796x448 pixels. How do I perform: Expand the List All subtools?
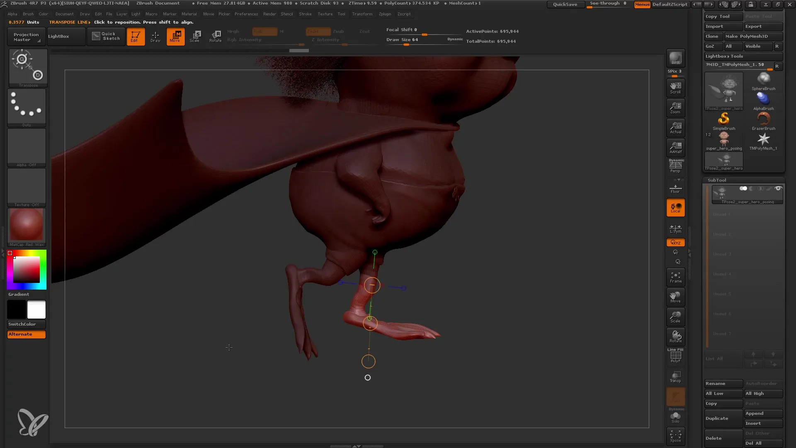(x=723, y=359)
